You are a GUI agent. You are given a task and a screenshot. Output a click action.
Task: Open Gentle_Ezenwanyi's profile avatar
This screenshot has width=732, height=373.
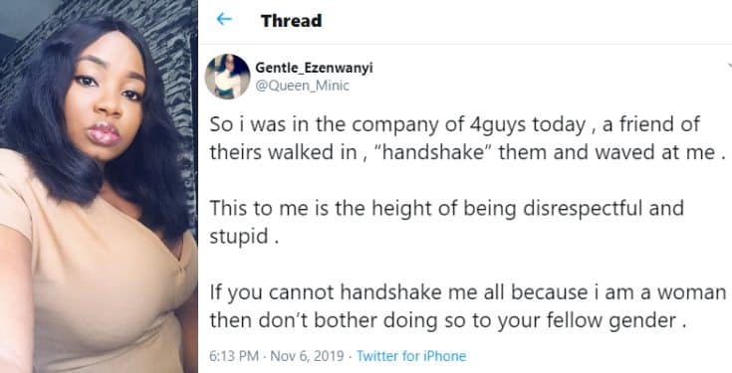228,77
